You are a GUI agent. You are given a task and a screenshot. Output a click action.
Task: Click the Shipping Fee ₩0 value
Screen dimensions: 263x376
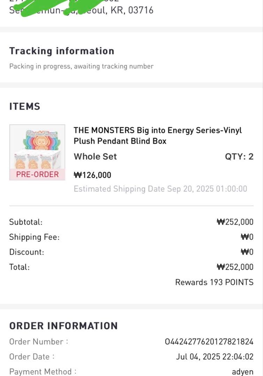click(247, 237)
